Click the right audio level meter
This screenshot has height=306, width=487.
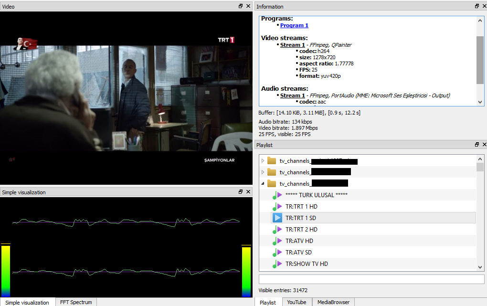246,271
